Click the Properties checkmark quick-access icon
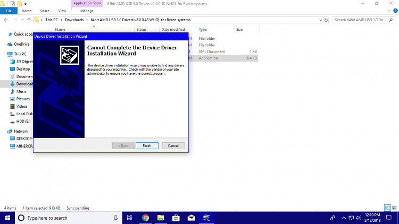Image resolution: width=399 pixels, height=224 pixels. click(13, 4)
